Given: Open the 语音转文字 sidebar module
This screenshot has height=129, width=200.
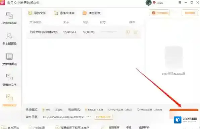Looking at the screenshot, I should pos(10,80).
